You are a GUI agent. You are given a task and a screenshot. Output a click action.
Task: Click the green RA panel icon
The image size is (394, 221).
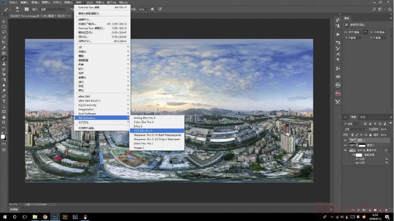[x=338, y=85]
